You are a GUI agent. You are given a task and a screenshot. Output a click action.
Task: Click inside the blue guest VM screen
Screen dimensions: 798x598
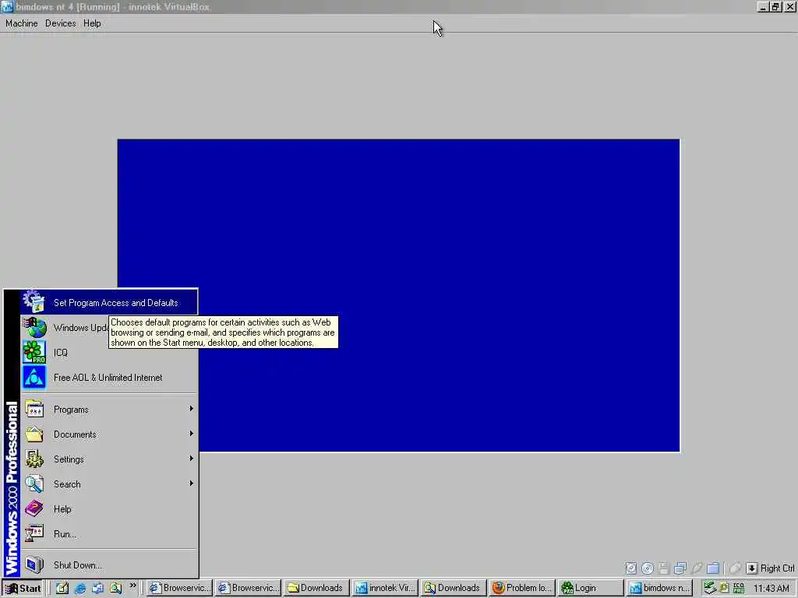(x=398, y=295)
